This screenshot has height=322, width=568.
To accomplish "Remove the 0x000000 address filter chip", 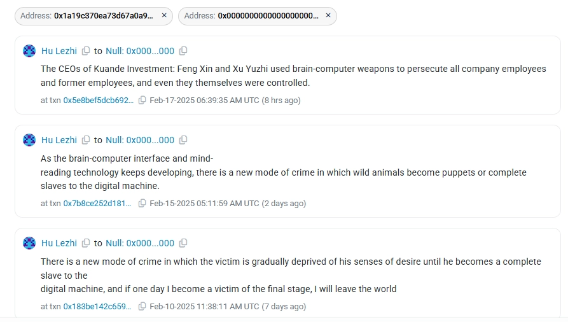I will pyautogui.click(x=328, y=16).
